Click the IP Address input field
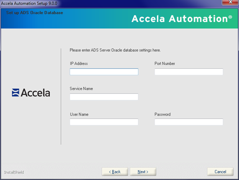The image size is (239, 180). tap(104, 72)
